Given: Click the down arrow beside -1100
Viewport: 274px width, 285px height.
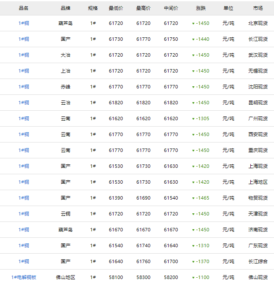Looking at the screenshot, I should (194, 278).
